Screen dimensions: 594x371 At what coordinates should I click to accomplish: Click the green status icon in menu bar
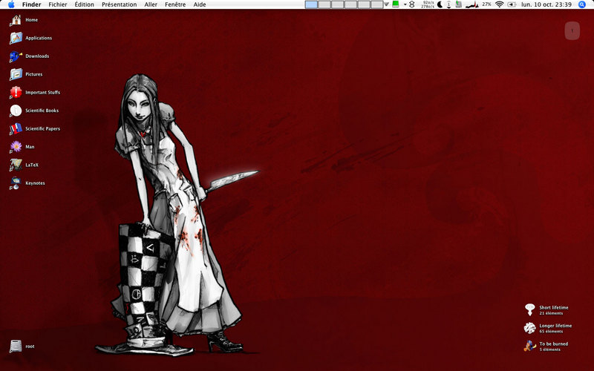396,4
